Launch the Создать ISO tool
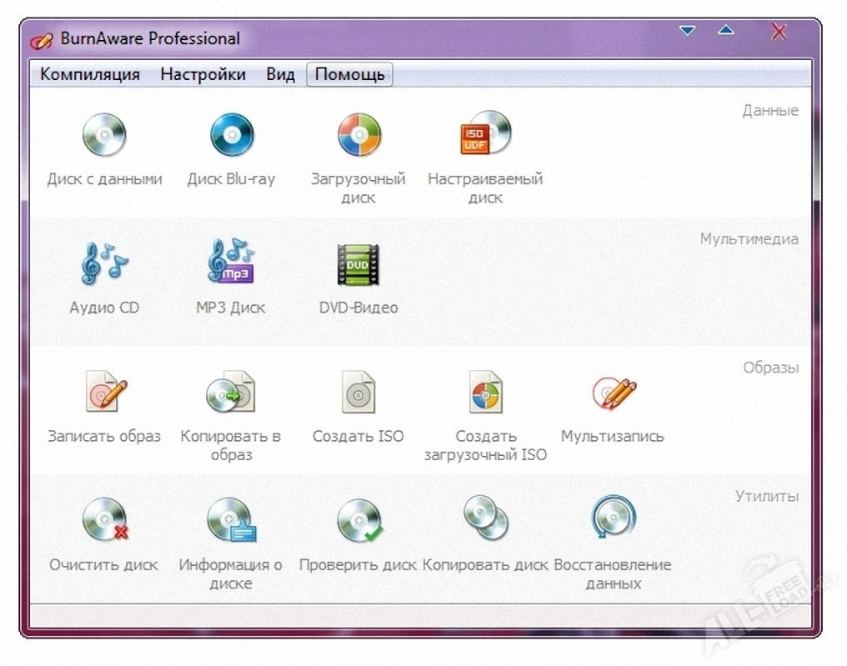This screenshot has width=847, height=666. (x=358, y=393)
